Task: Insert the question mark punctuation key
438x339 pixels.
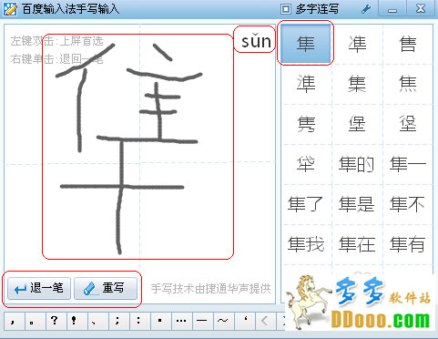Action: click(x=56, y=321)
